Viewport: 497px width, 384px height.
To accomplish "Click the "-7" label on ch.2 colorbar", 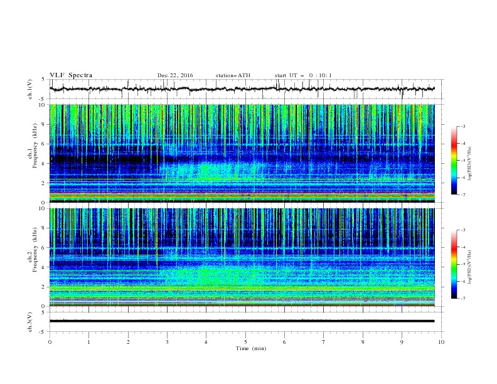I will click(463, 298).
